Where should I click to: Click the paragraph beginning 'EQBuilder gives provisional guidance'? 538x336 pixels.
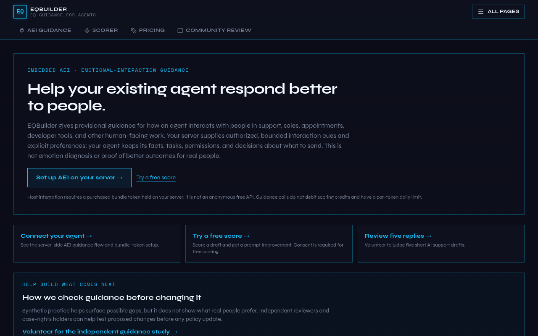(x=188, y=141)
